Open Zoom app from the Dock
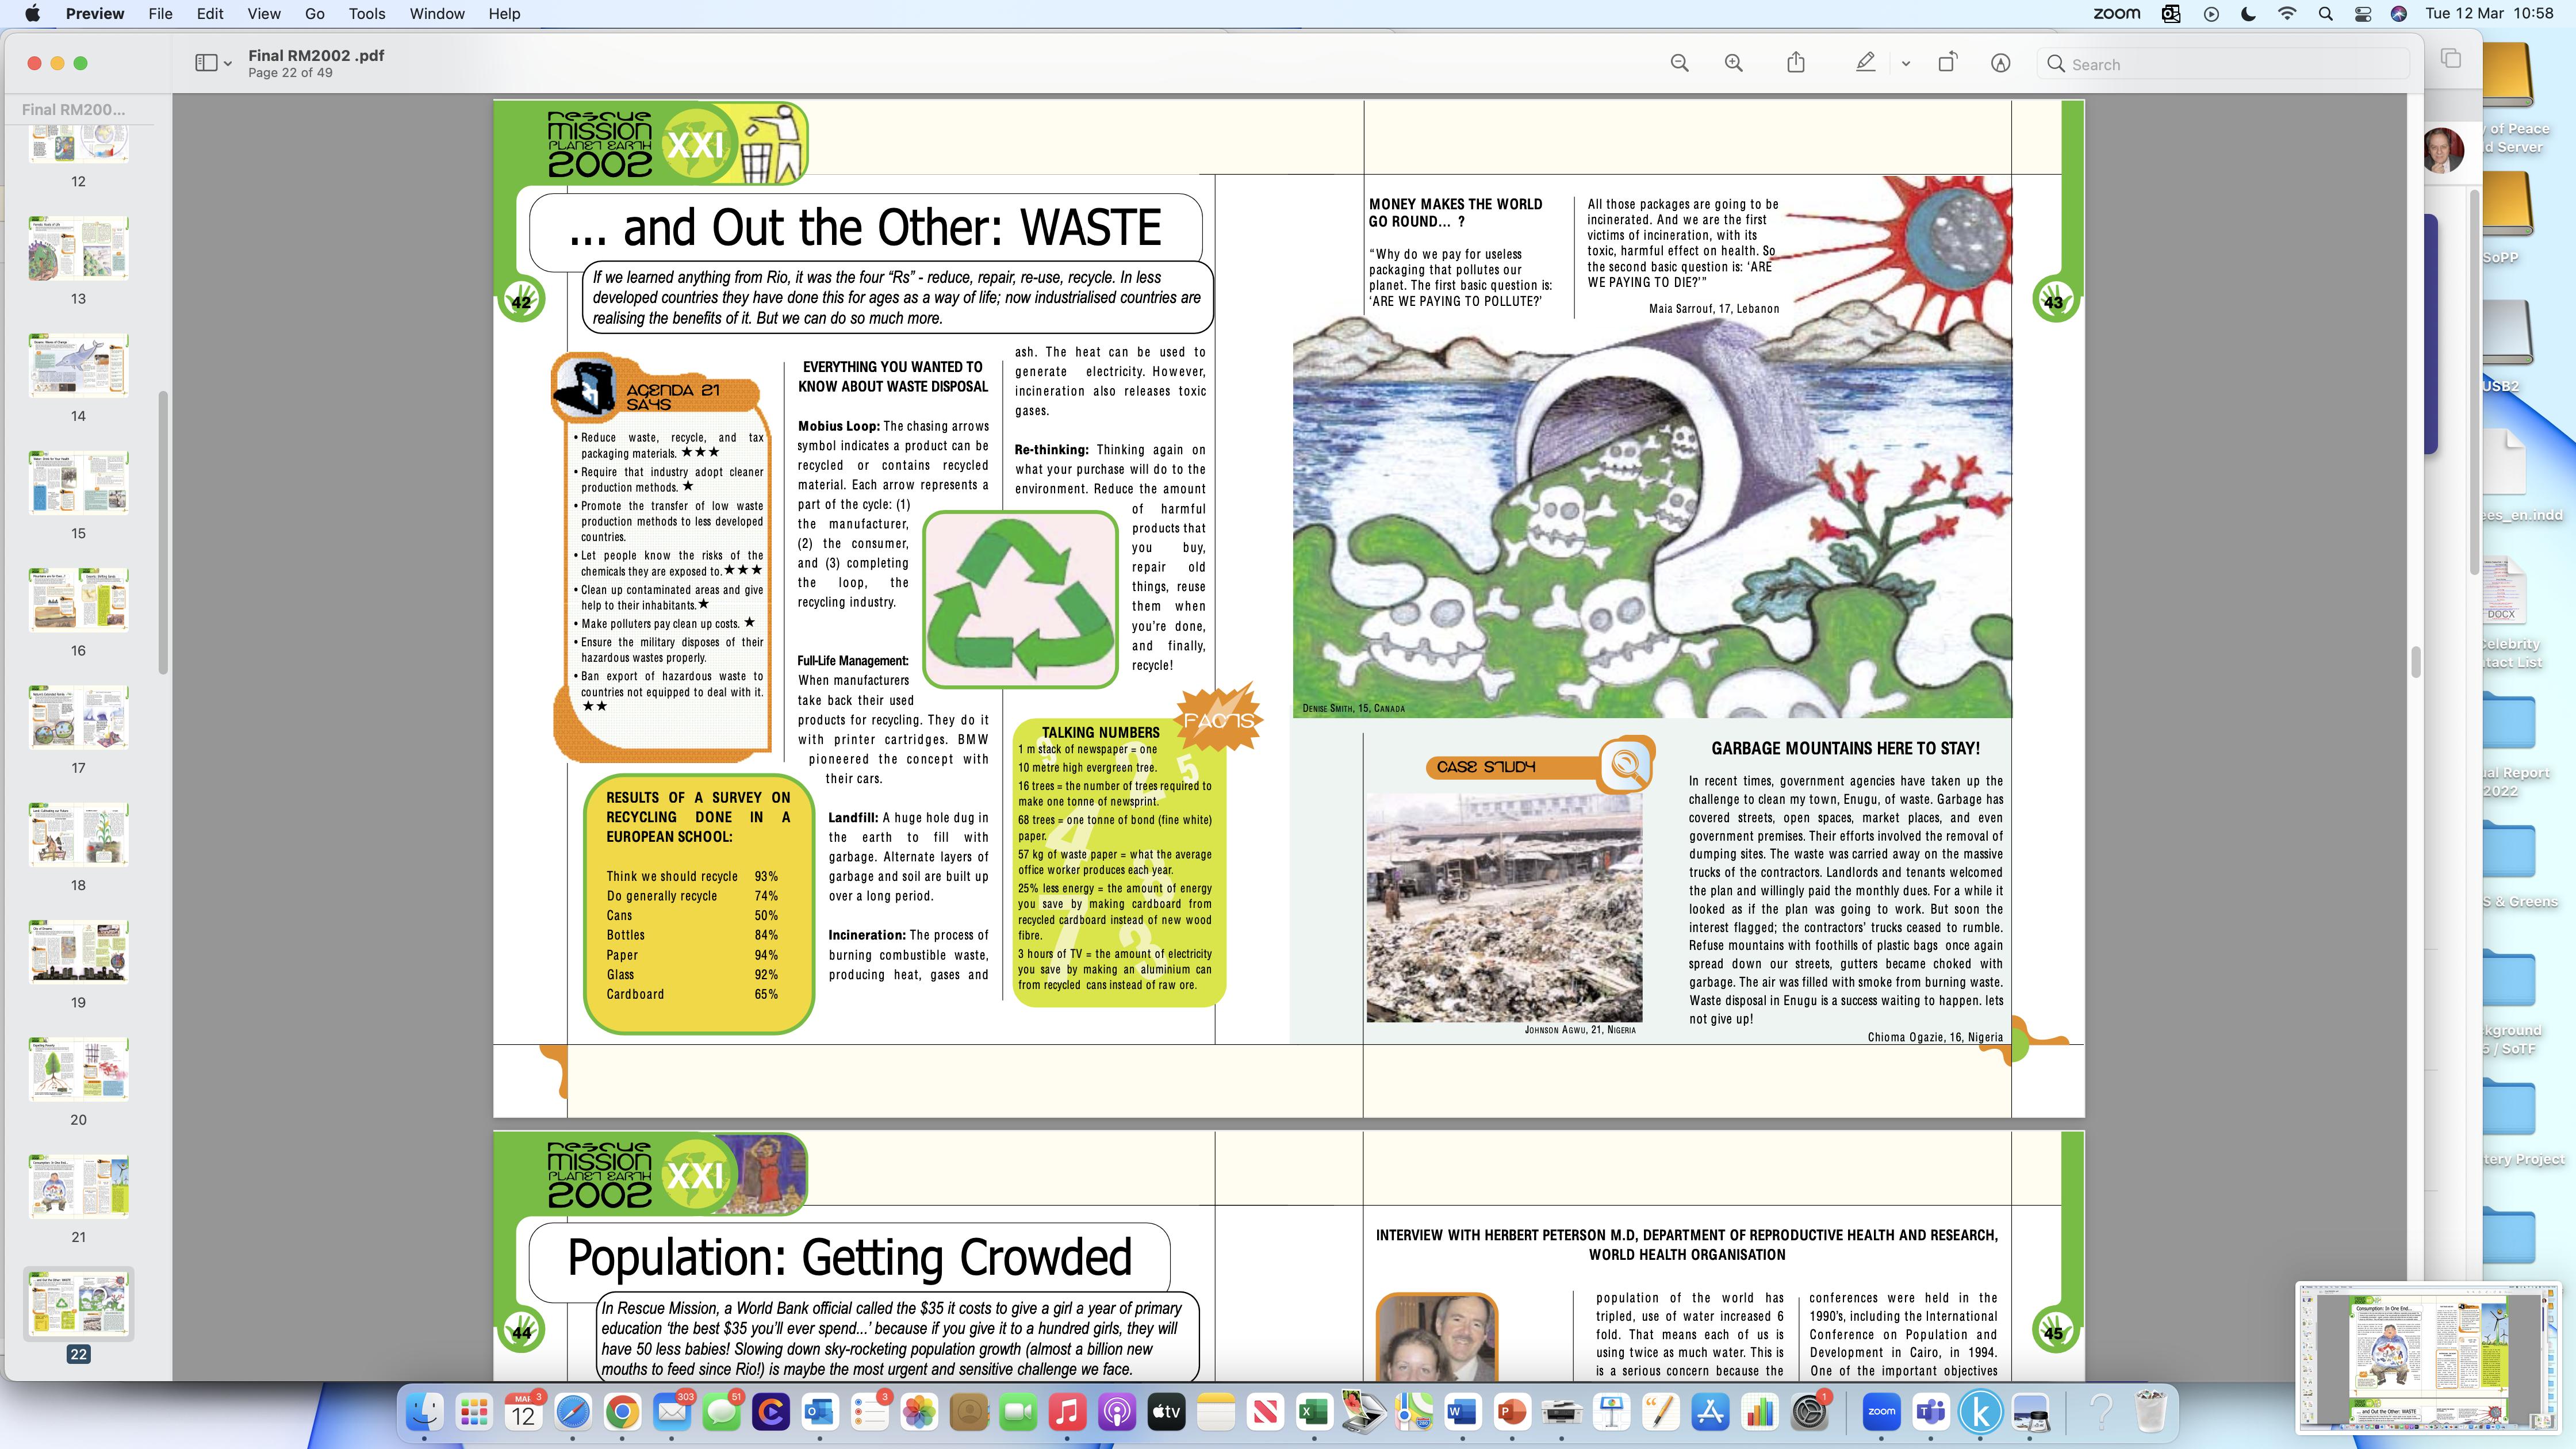Screen dimensions: 2576x1449 (1881, 1412)
